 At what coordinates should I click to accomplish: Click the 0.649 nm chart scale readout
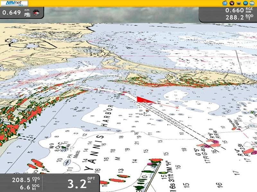click(x=12, y=13)
